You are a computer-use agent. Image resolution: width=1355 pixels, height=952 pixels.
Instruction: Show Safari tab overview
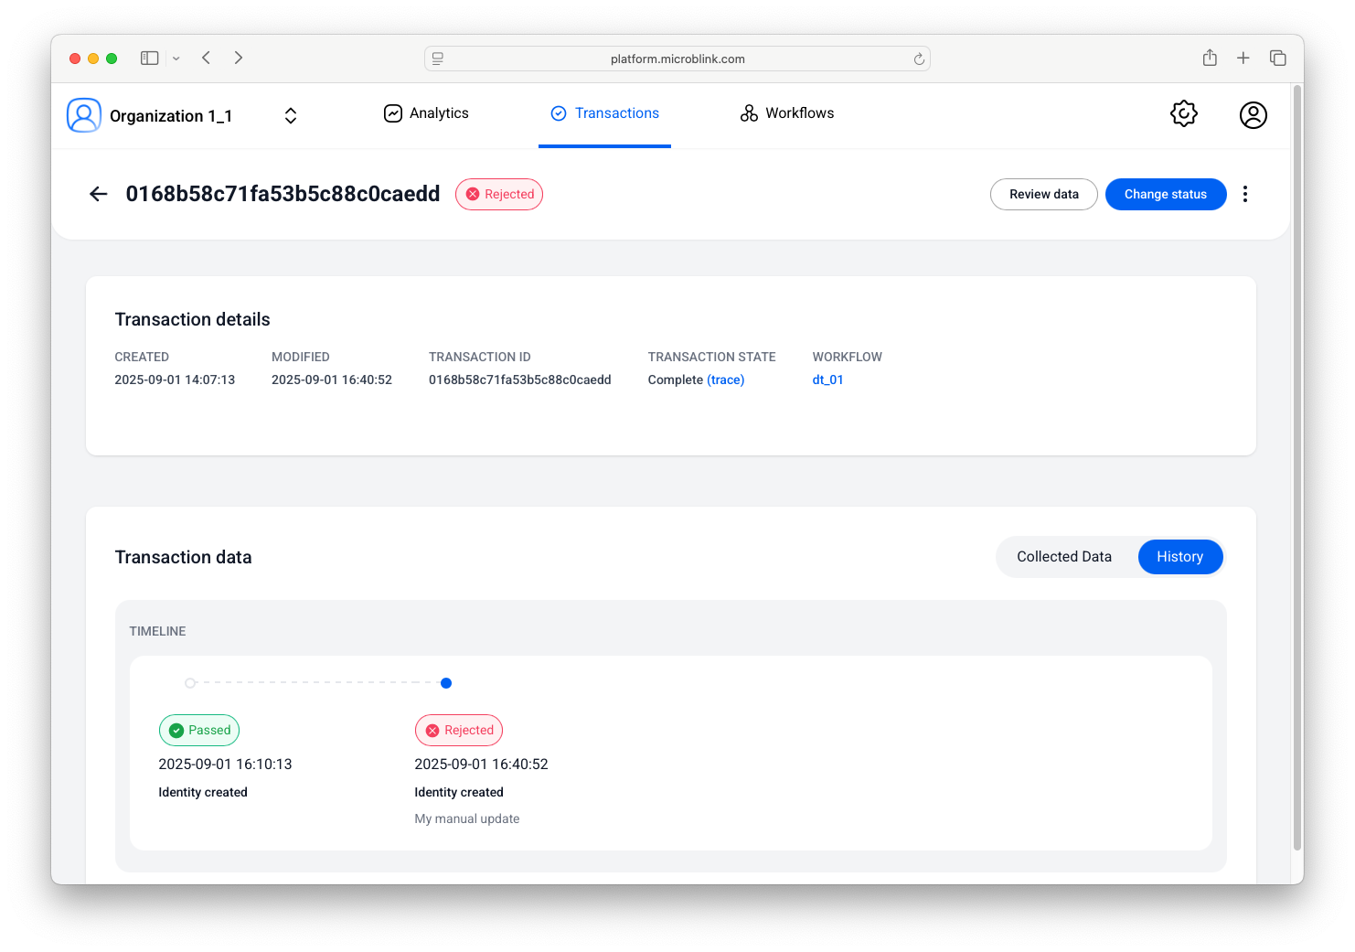(1277, 59)
